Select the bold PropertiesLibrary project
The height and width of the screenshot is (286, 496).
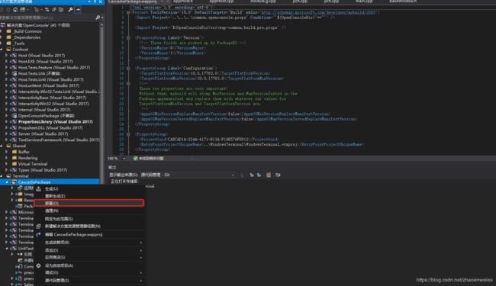click(56, 122)
